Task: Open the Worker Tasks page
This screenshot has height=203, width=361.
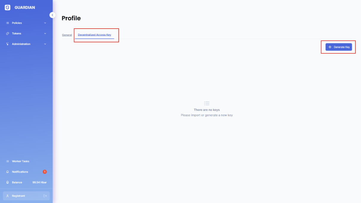Action: 21,161
